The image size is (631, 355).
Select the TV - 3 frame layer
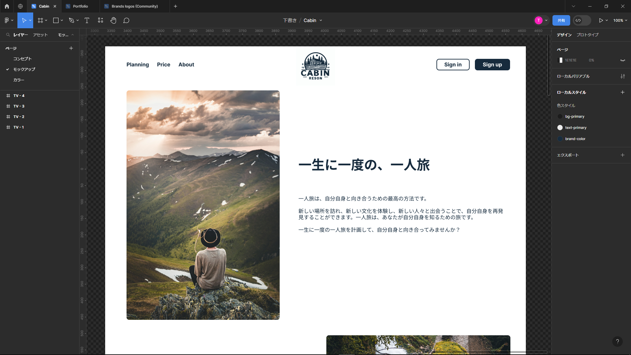[19, 106]
